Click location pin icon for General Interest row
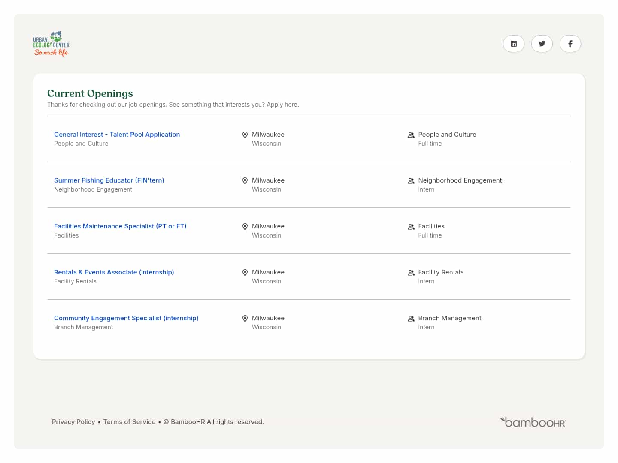This screenshot has height=463, width=618. pos(245,135)
